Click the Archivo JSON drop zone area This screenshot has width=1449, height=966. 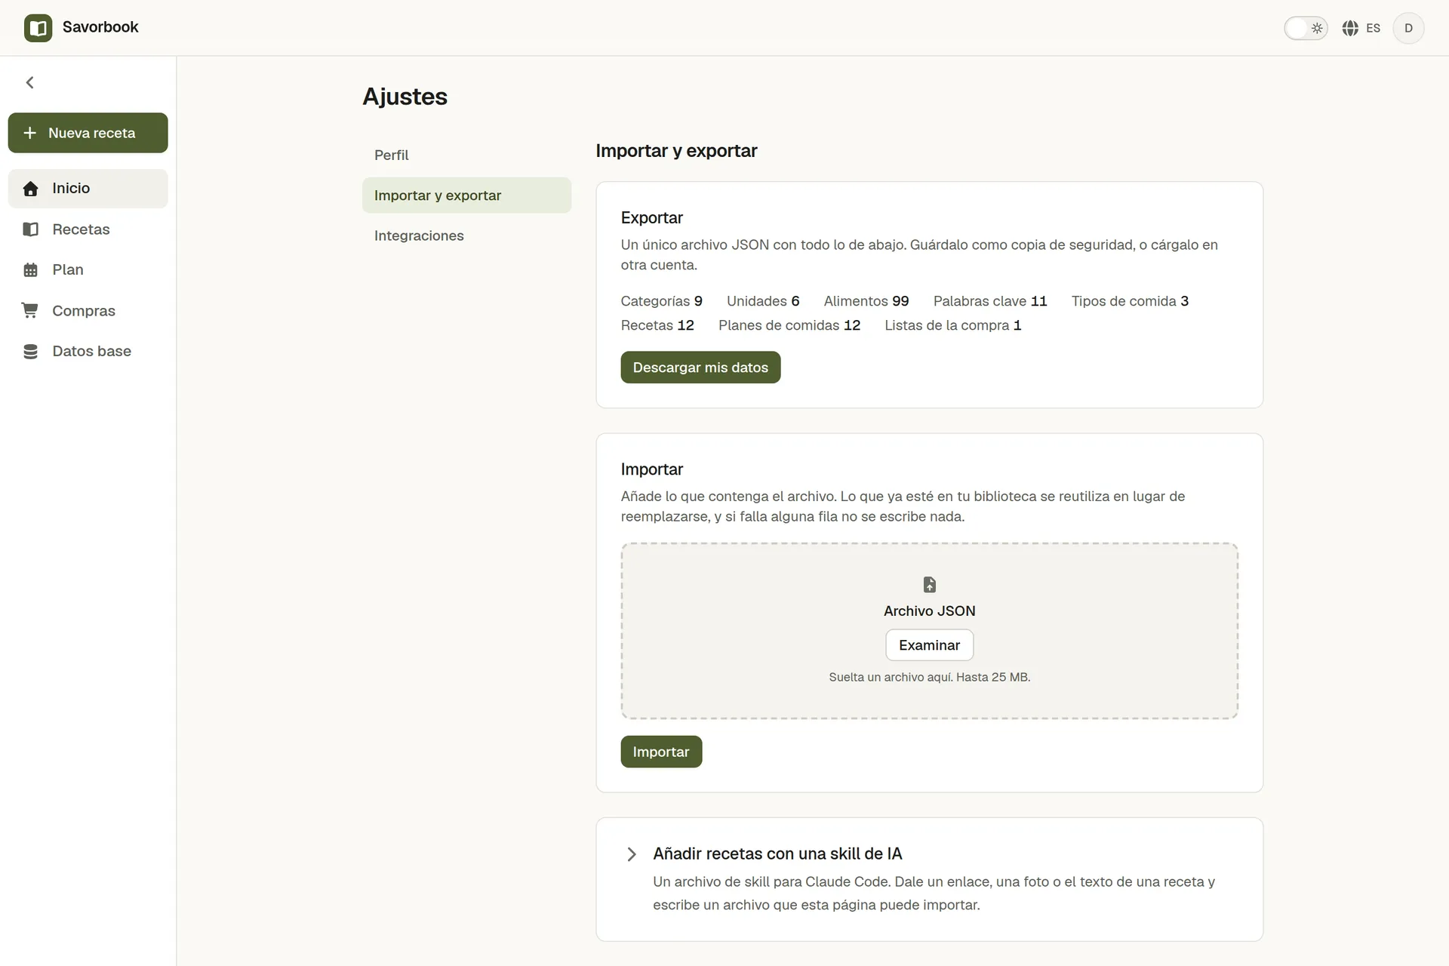(929, 631)
